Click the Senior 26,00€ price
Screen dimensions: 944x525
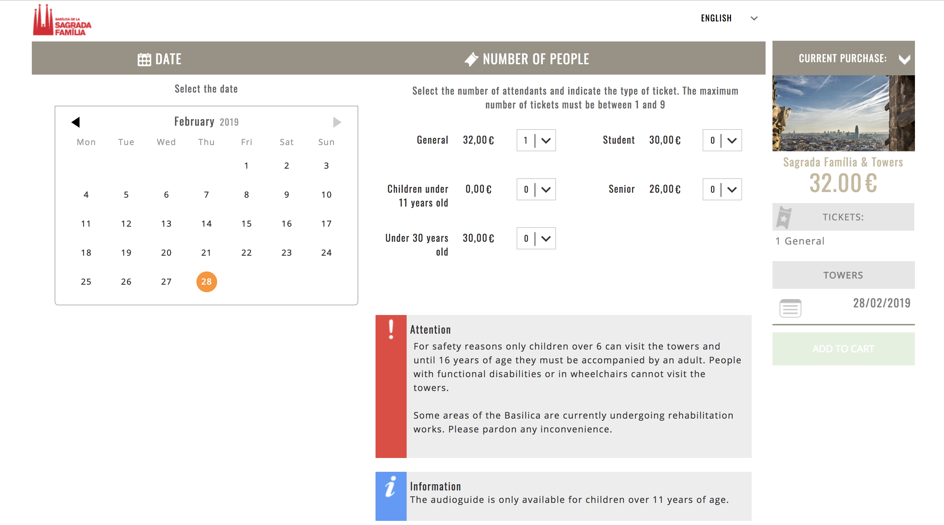tap(665, 189)
